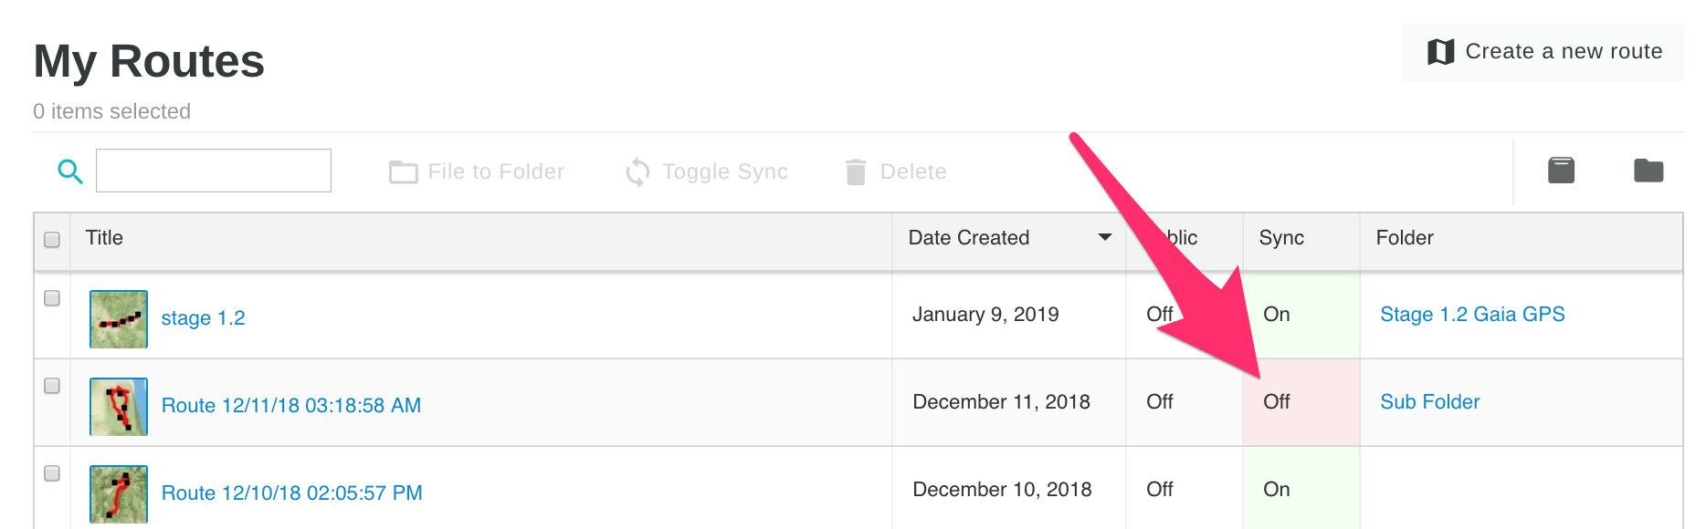1706x529 pixels.
Task: Open the stage 1.2 route thumbnail
Action: [x=119, y=318]
